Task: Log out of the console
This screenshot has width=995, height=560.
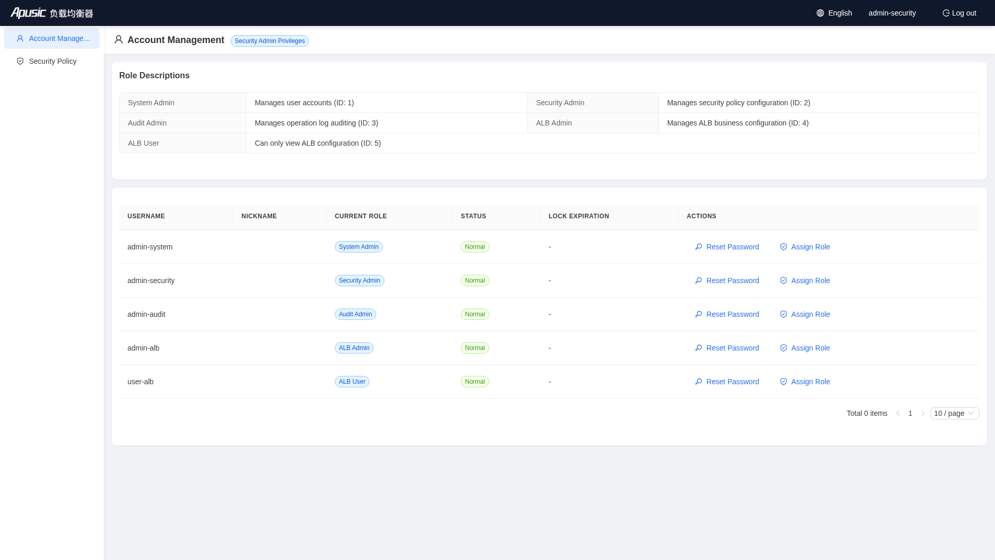Action: tap(959, 13)
